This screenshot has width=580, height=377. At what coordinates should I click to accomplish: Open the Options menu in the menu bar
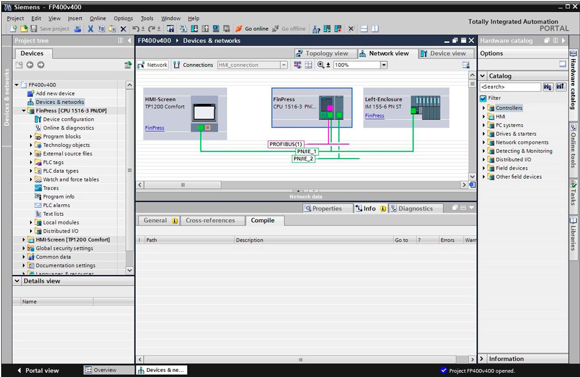pos(123,18)
